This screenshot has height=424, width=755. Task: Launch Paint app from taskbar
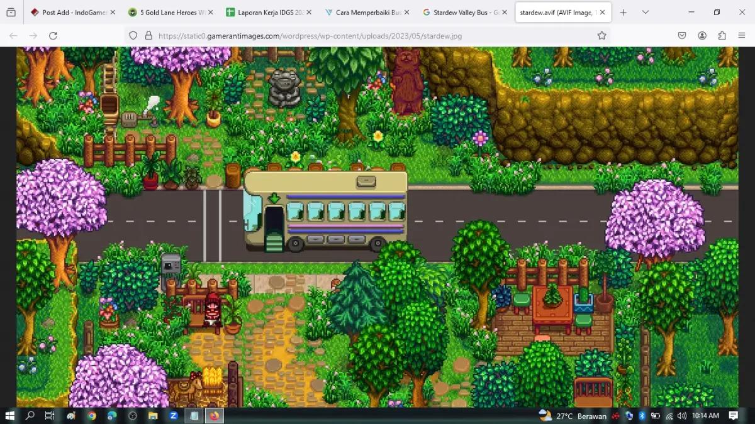tap(71, 416)
